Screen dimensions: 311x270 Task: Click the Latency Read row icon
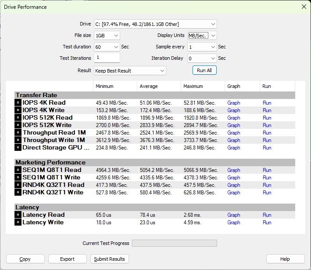pyautogui.click(x=18, y=215)
